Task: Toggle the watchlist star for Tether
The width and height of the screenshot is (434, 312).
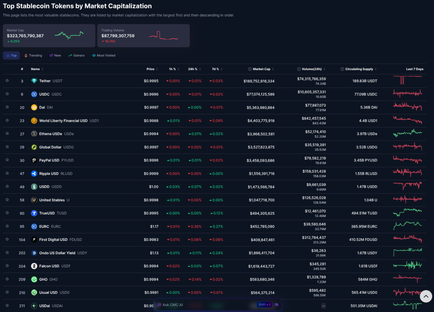Action: [7, 81]
